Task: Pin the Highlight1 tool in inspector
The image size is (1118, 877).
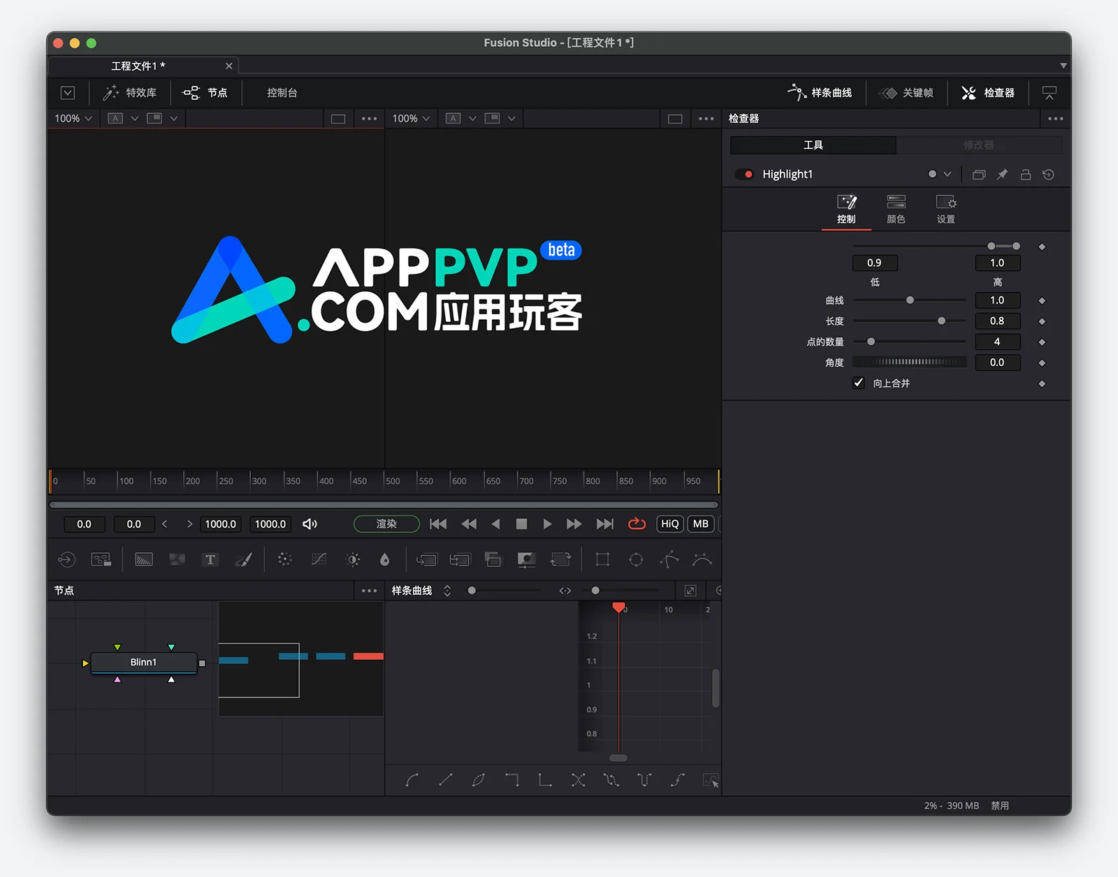Action: coord(1002,175)
